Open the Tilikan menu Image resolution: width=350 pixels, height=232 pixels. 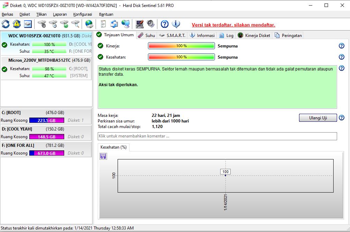click(x=41, y=14)
